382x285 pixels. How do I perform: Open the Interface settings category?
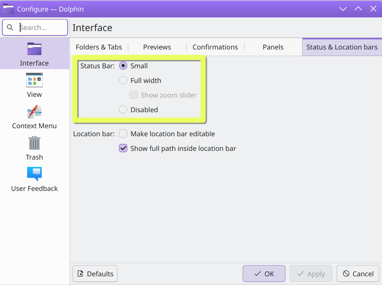34,54
